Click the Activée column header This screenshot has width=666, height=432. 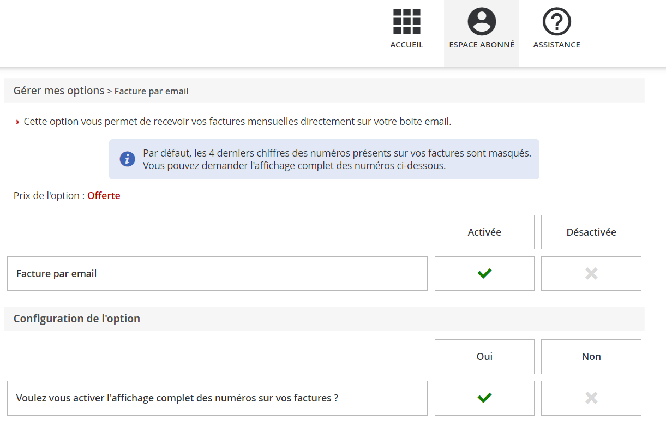tap(484, 232)
